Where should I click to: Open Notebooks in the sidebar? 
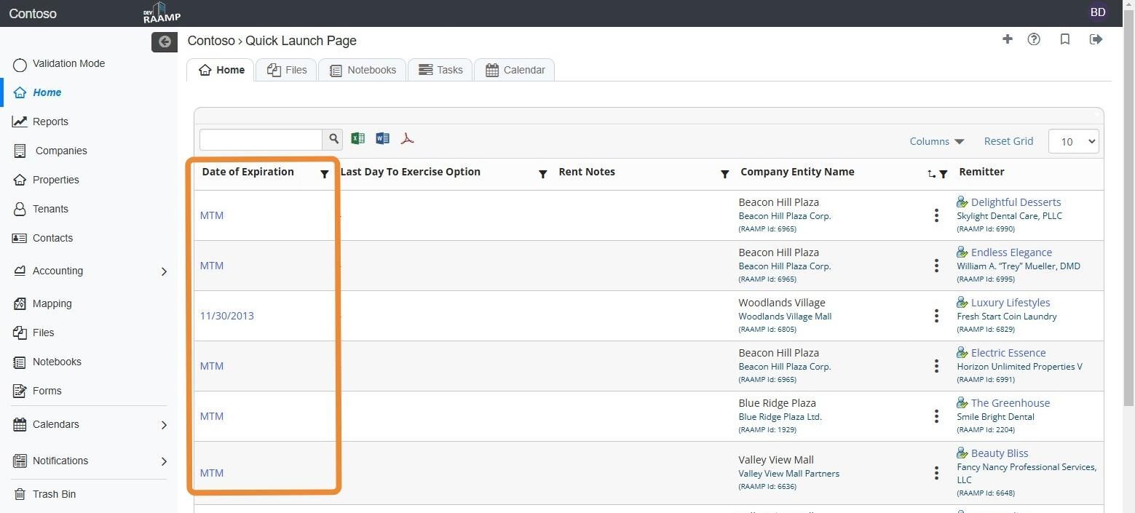click(57, 362)
